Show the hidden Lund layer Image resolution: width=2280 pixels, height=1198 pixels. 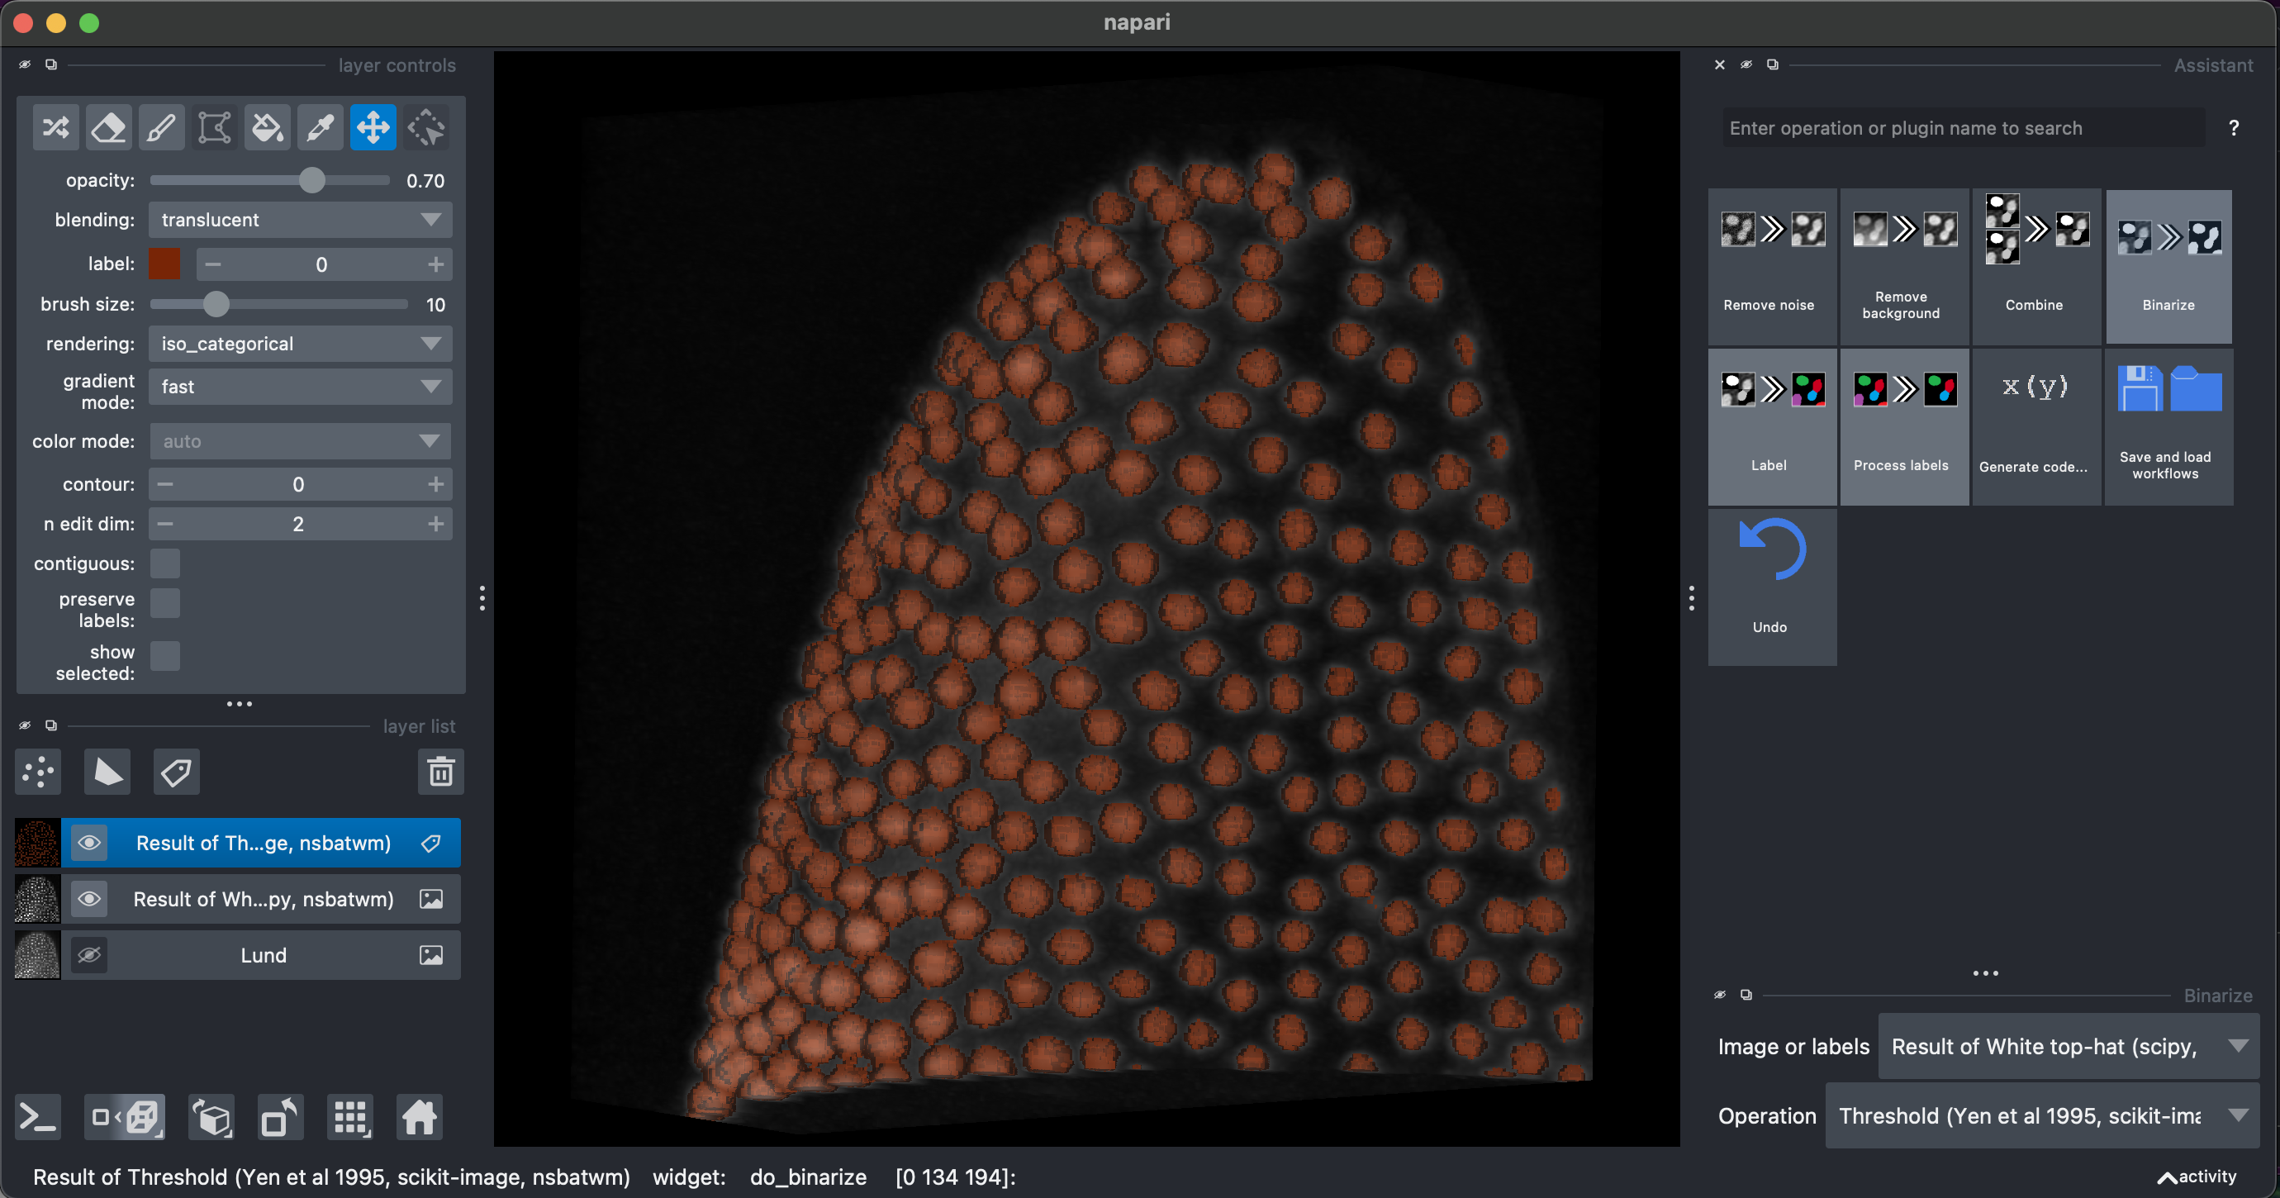[88, 955]
